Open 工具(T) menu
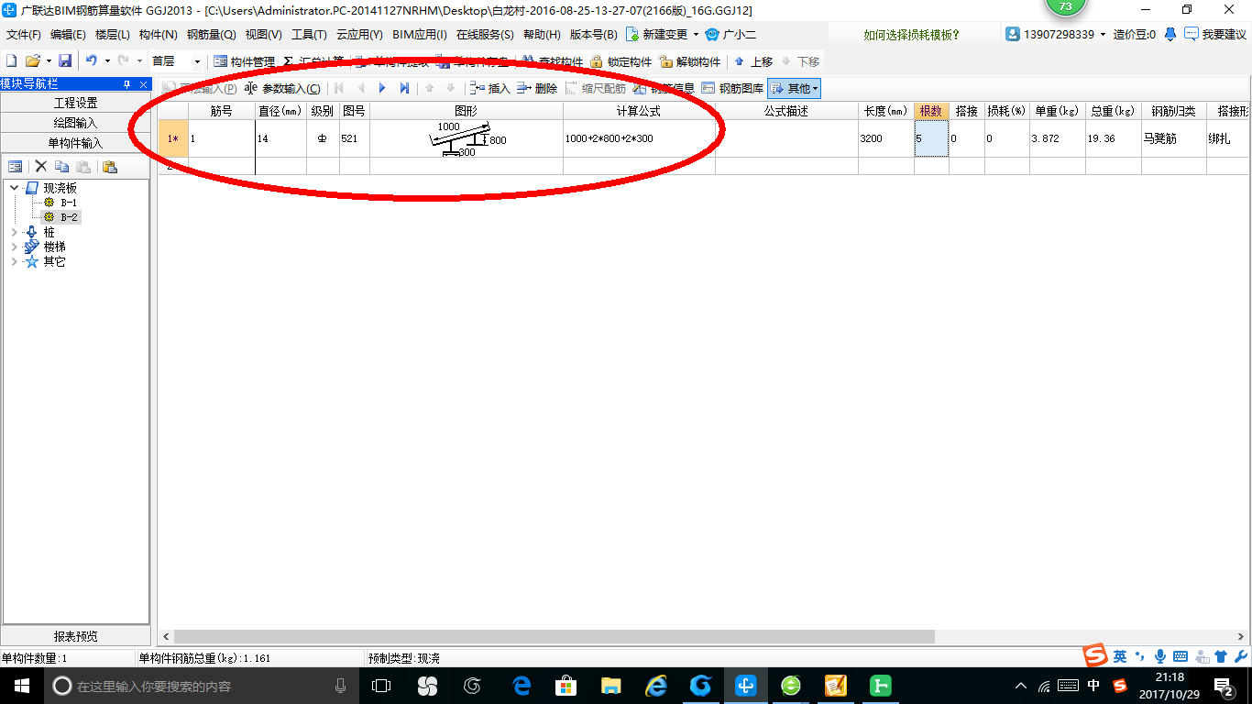1252x704 pixels. coord(309,35)
